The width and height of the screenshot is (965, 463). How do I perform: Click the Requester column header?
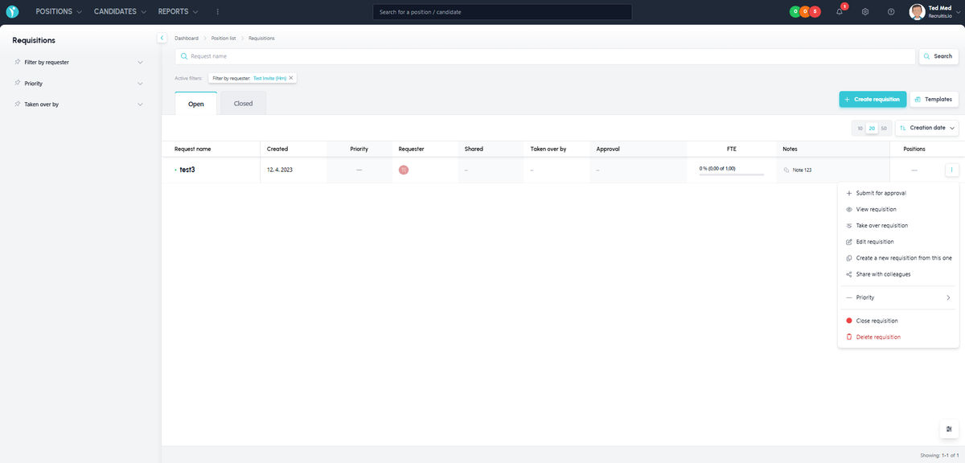(411, 149)
